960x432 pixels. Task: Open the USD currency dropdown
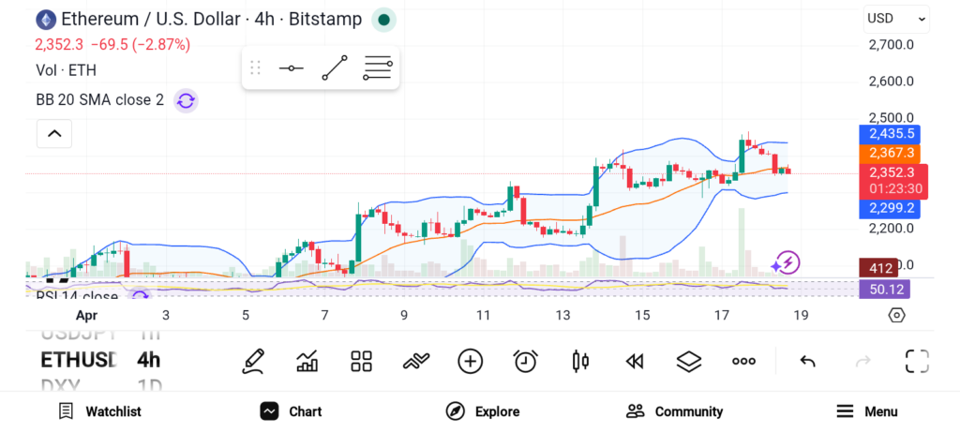(x=896, y=18)
